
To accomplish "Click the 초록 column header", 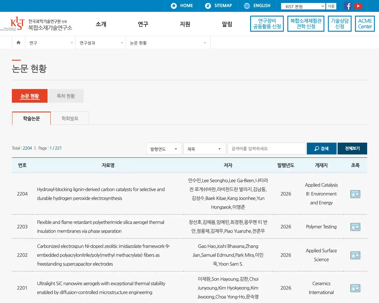I will tap(355, 165).
